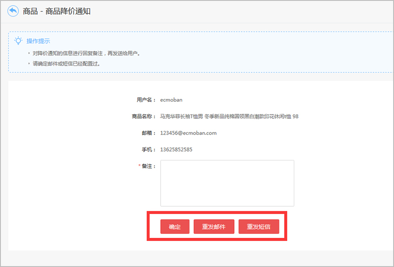Click the 商品名称 label

[144, 116]
